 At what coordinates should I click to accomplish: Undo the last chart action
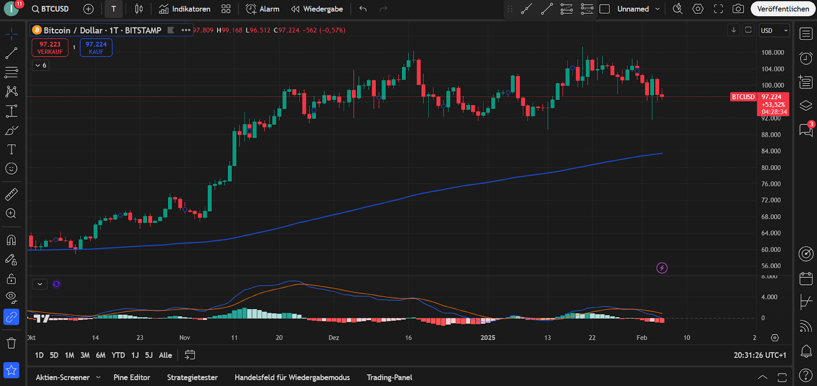pos(363,9)
